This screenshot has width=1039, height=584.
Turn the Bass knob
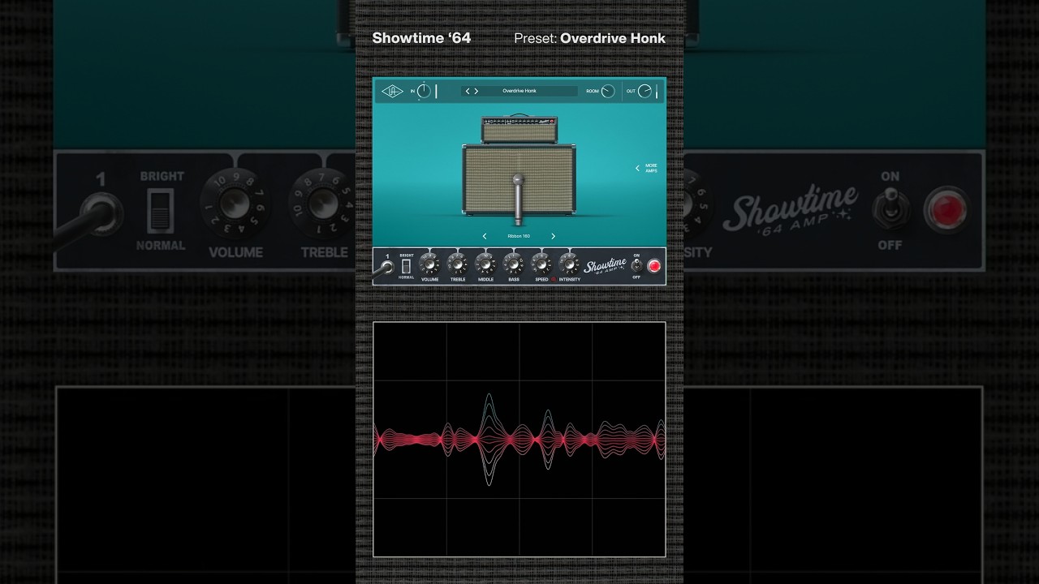[513, 264]
